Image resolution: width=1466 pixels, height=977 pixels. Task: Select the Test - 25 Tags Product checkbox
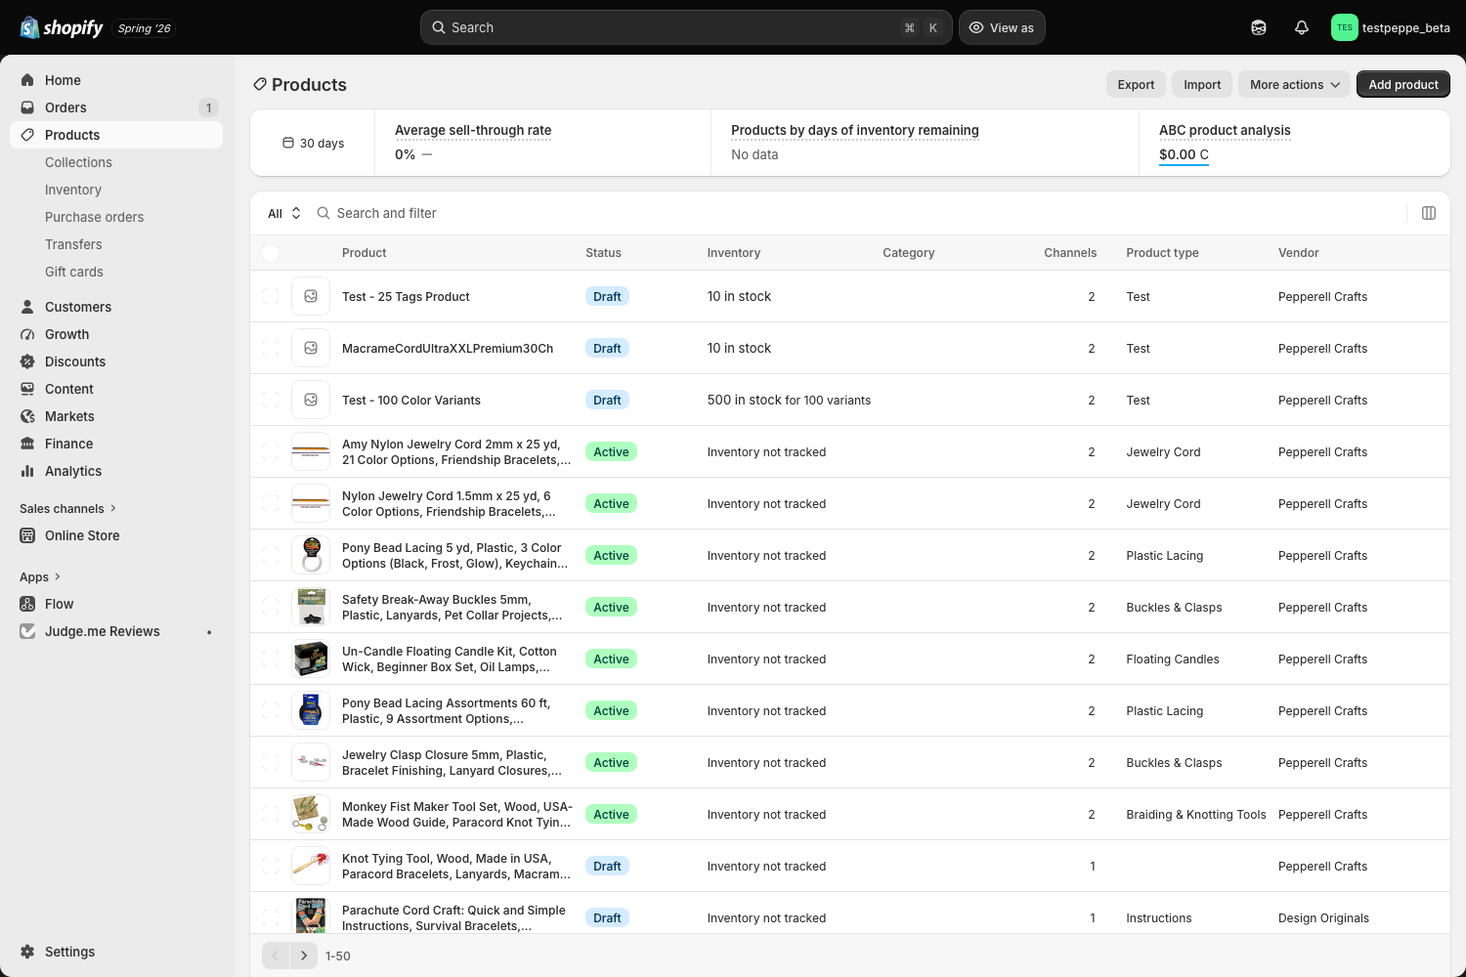(271, 296)
